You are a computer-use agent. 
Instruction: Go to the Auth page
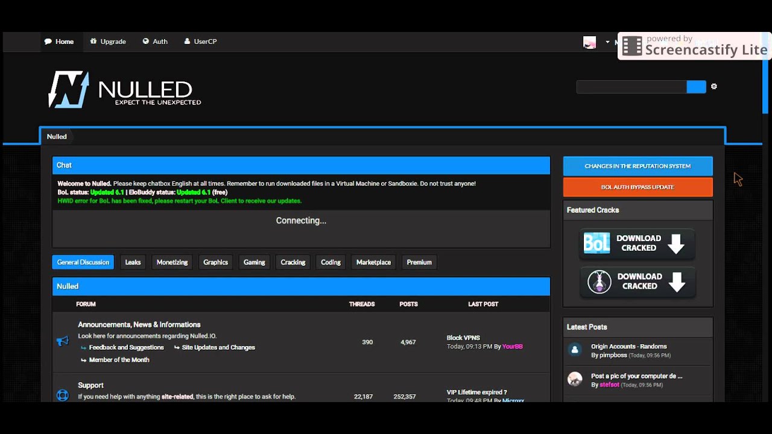point(155,42)
